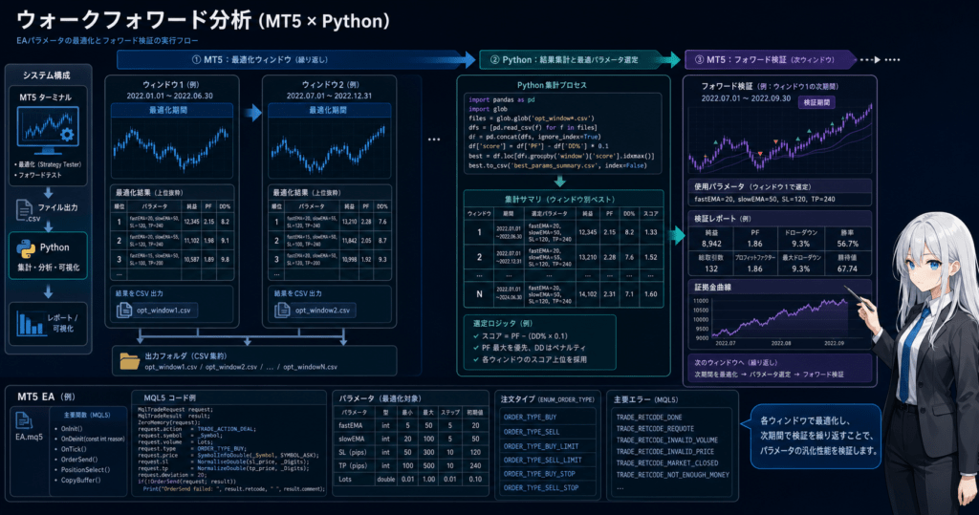Click the file icon next to opt_window1.csv
The width and height of the screenshot is (979, 515).
tap(123, 310)
